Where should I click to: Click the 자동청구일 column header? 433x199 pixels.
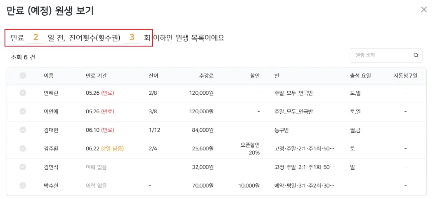pyautogui.click(x=405, y=76)
